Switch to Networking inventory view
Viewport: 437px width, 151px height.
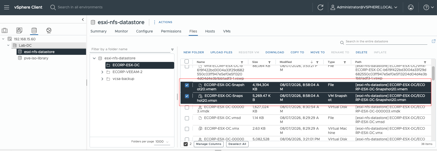coord(49,30)
